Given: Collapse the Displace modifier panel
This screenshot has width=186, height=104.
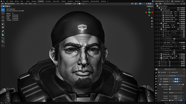Looking at the screenshot, I should pos(159,81).
